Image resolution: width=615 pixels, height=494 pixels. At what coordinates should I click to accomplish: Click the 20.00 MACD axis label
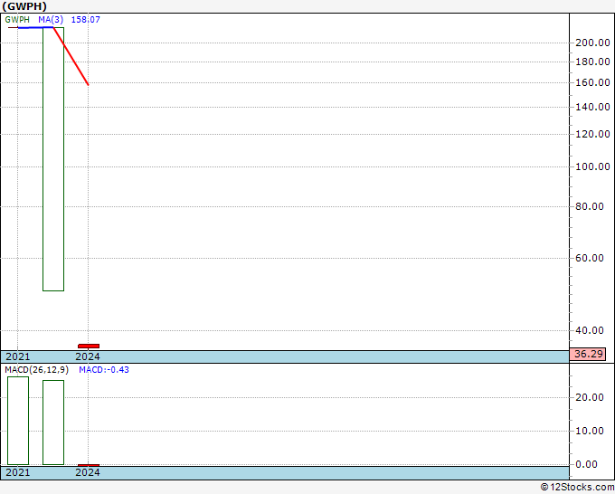[x=590, y=397]
